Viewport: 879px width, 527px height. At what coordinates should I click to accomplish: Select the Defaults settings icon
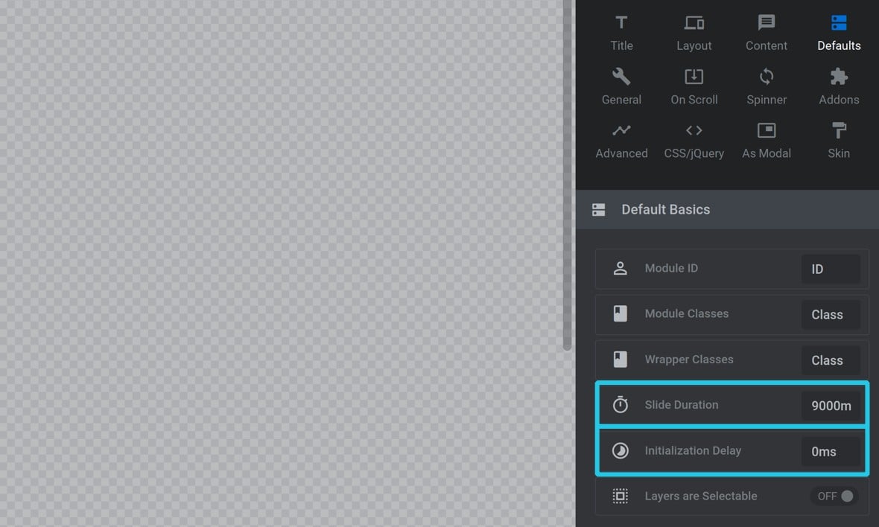[839, 23]
